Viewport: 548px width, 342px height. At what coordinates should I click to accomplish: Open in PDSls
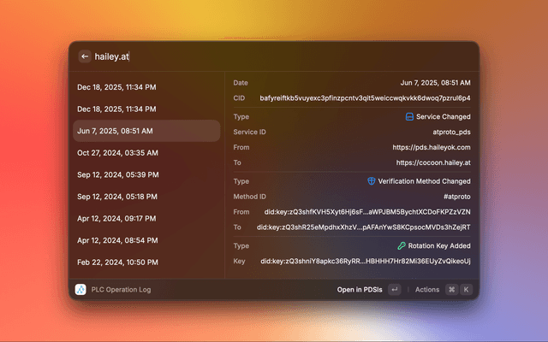359,290
